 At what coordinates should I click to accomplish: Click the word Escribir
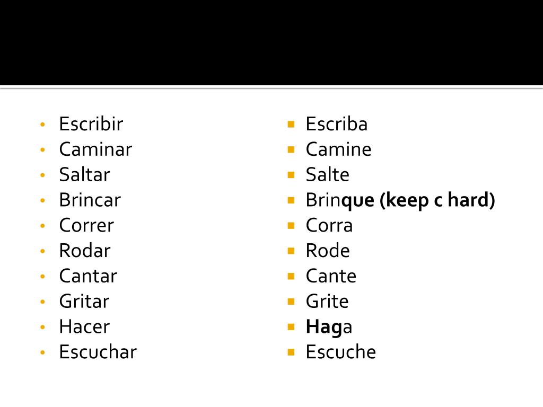[91, 124]
